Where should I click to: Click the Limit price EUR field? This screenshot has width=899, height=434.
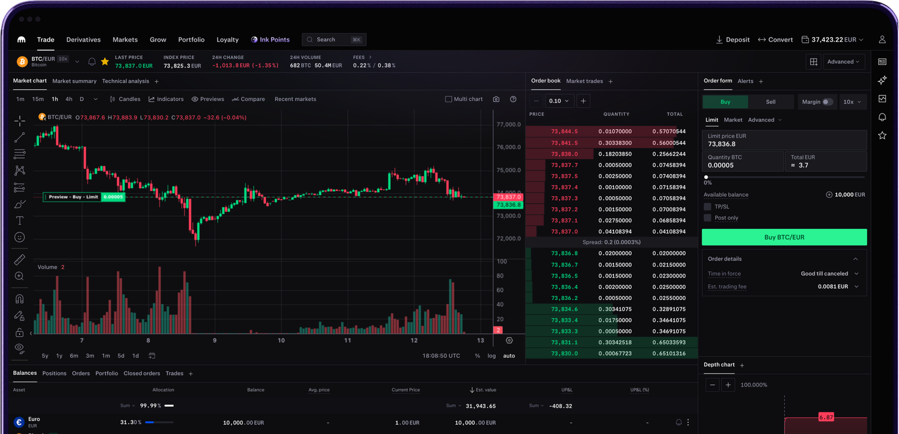click(784, 140)
